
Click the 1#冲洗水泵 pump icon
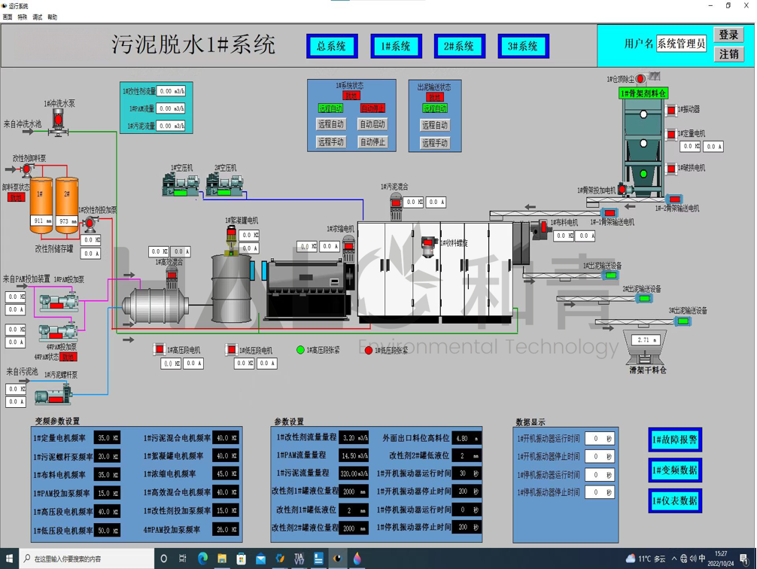[x=58, y=122]
